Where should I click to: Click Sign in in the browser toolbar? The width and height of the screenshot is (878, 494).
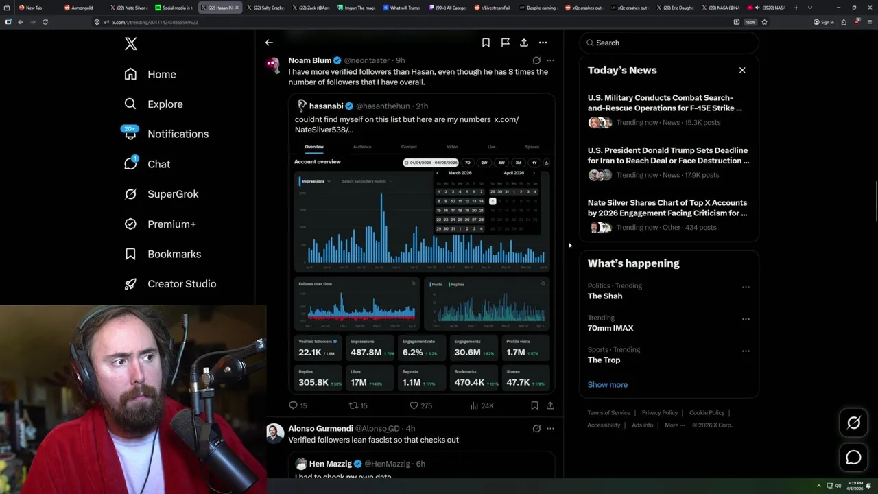pos(824,22)
